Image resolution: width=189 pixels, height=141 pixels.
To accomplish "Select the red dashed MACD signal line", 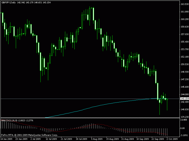I will [84, 127].
